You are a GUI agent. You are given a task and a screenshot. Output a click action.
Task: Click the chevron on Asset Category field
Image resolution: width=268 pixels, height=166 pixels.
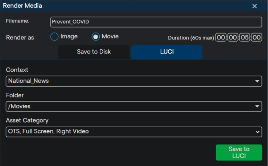[x=257, y=132]
